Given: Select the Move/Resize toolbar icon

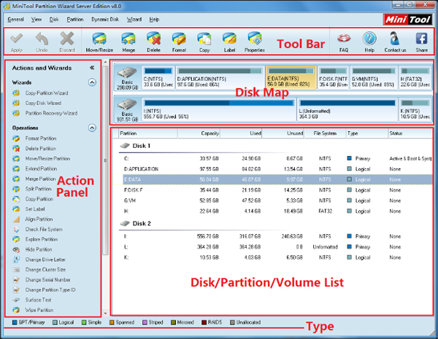Looking at the screenshot, I should pyautogui.click(x=99, y=39).
